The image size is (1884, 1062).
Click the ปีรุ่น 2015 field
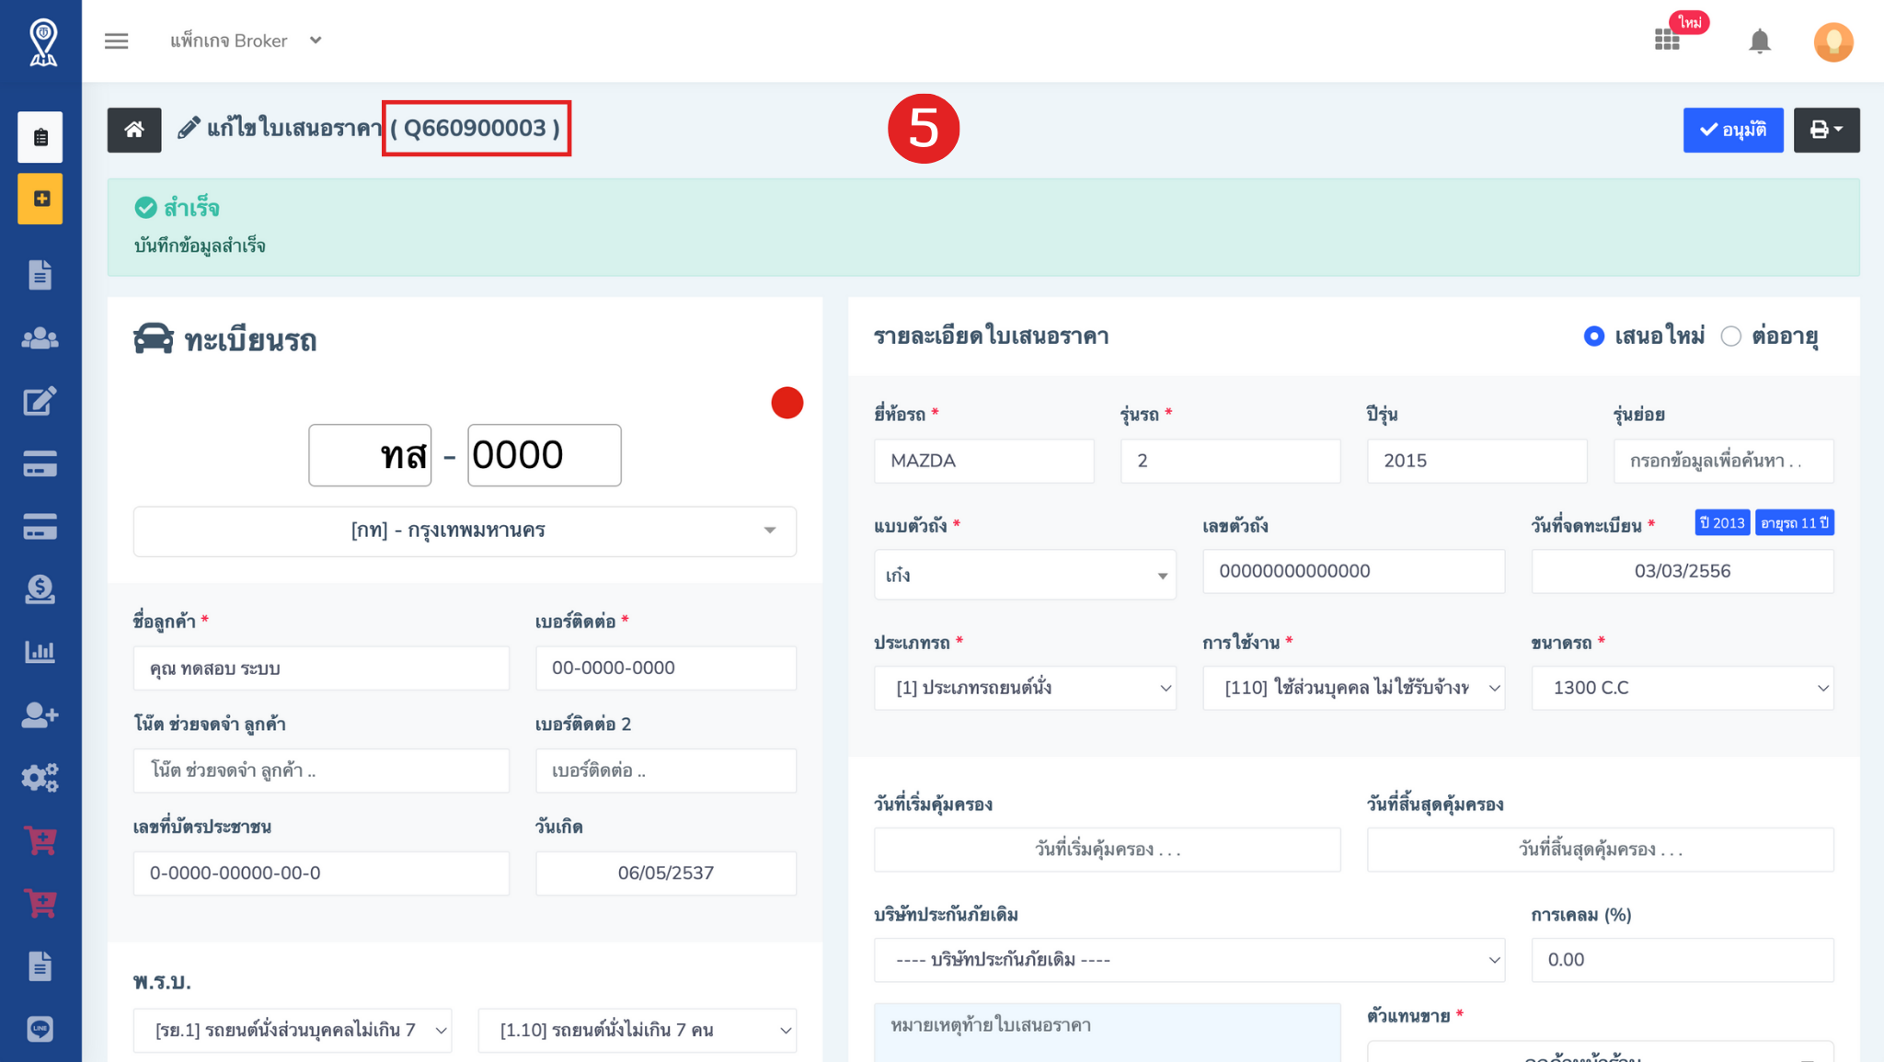[x=1477, y=461]
